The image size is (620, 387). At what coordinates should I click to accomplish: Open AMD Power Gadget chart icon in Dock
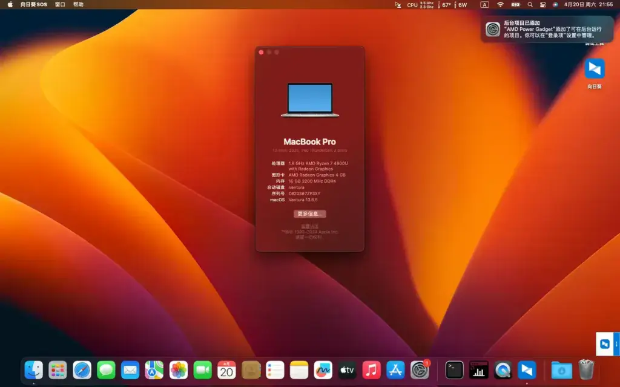coord(478,370)
